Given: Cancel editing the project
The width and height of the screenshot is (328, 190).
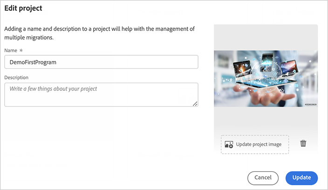Looking at the screenshot, I should point(263,177).
